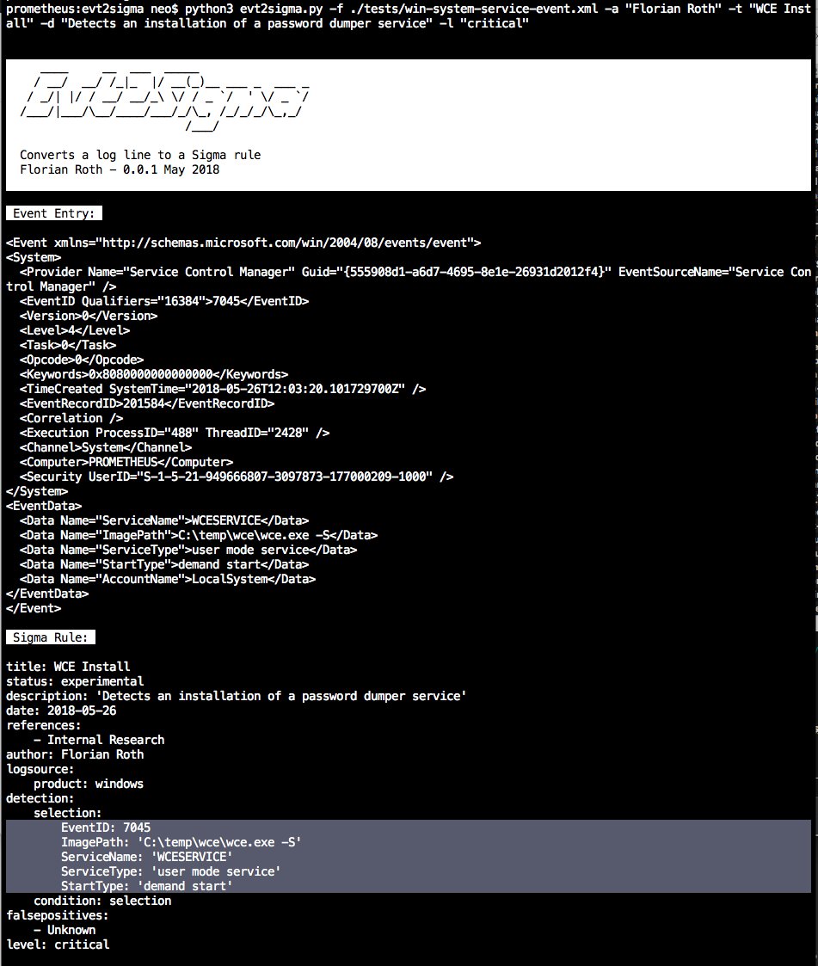Click the <Channel>System</Channel> line

[x=105, y=447]
